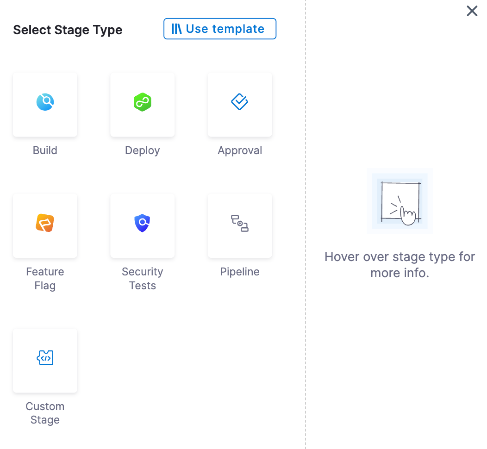
Task: Select the orange Feature Flag icon
Action: tap(45, 223)
